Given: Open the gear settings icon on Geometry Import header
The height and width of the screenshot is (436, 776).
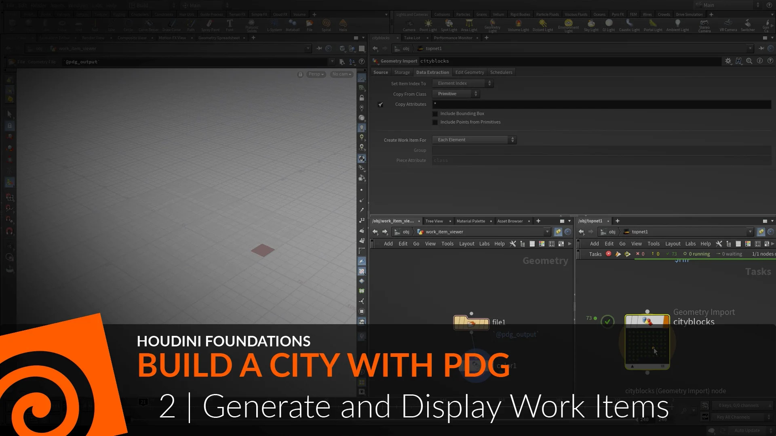Looking at the screenshot, I should point(729,61).
